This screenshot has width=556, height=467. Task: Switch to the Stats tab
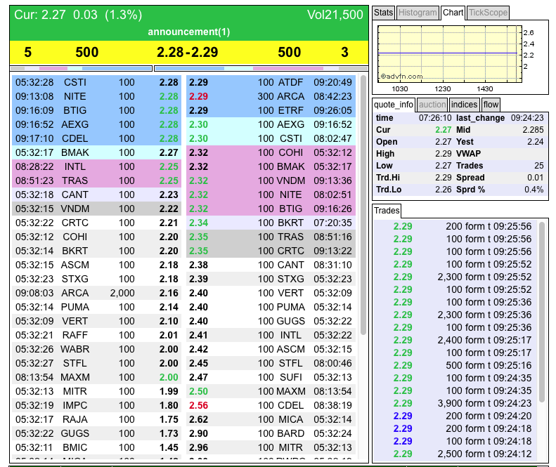click(383, 13)
